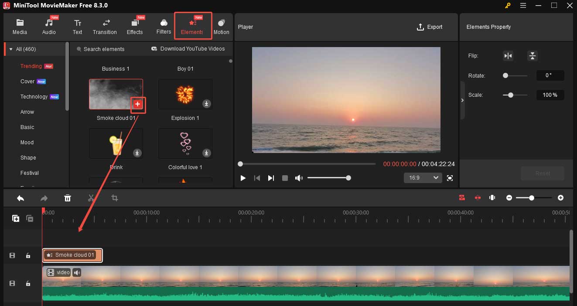Toggle the audio track display icon

coord(492,198)
